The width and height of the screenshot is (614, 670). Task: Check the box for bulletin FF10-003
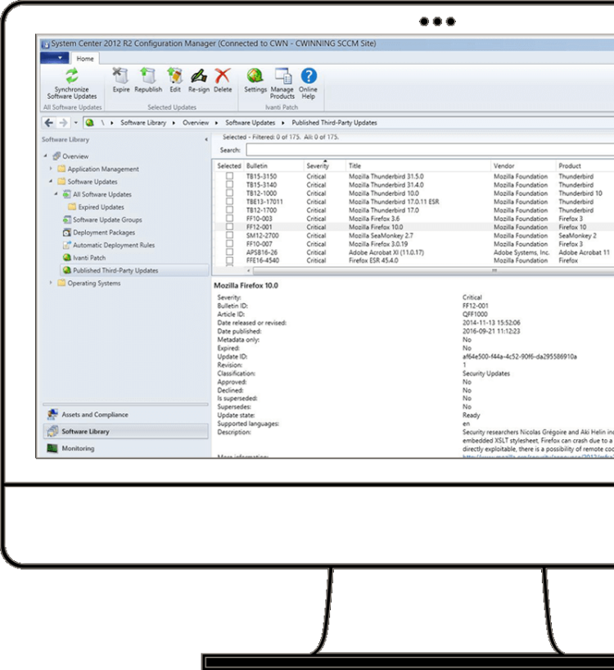pos(230,219)
